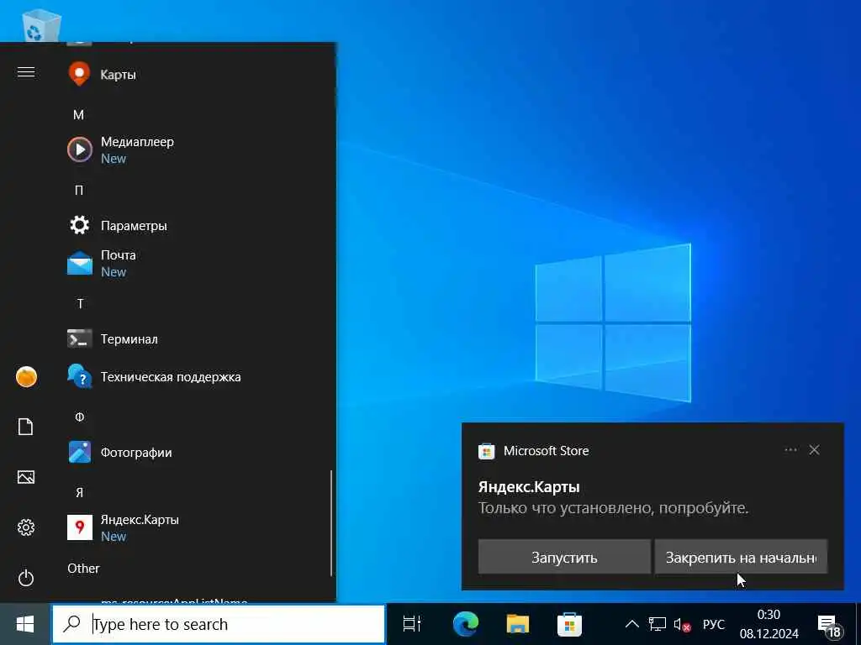Click Запустить in the Store notification
The height and width of the screenshot is (645, 861).
click(564, 558)
